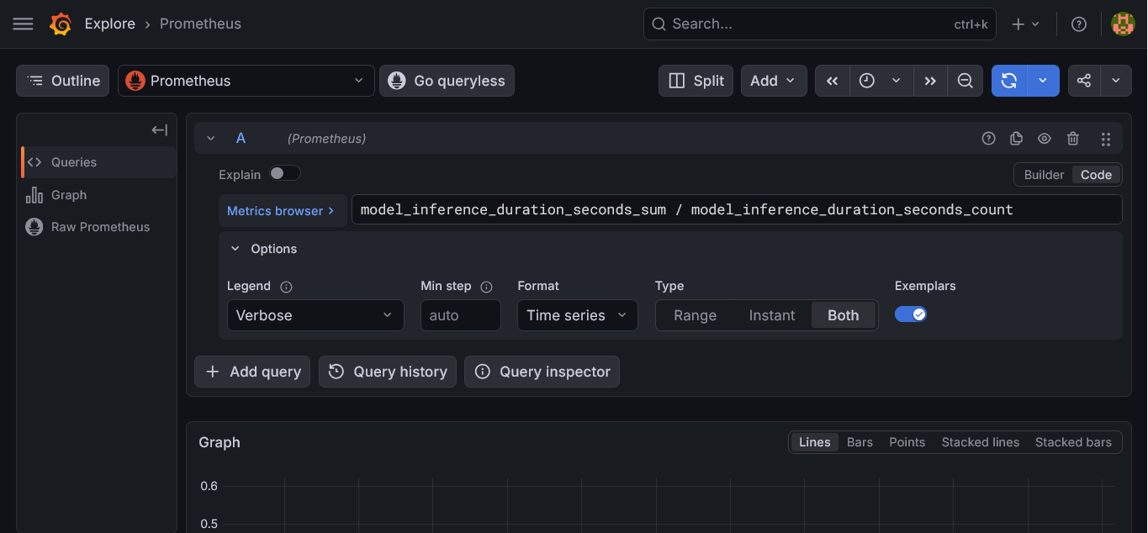Go to Raw Prometheus in outline
The image size is (1148, 533).
point(99,227)
